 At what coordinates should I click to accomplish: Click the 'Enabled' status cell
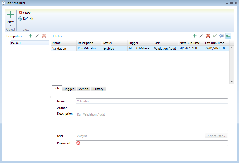coord(115,48)
